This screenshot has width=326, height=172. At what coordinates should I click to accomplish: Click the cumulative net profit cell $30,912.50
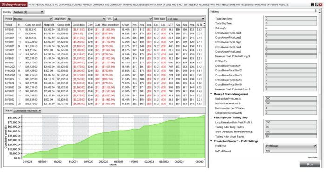(31, 75)
